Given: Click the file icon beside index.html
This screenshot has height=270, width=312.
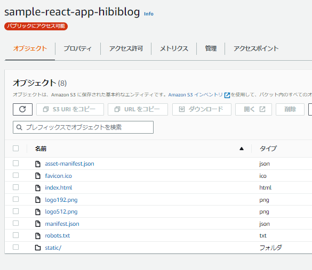Looking at the screenshot, I should pos(38,188).
